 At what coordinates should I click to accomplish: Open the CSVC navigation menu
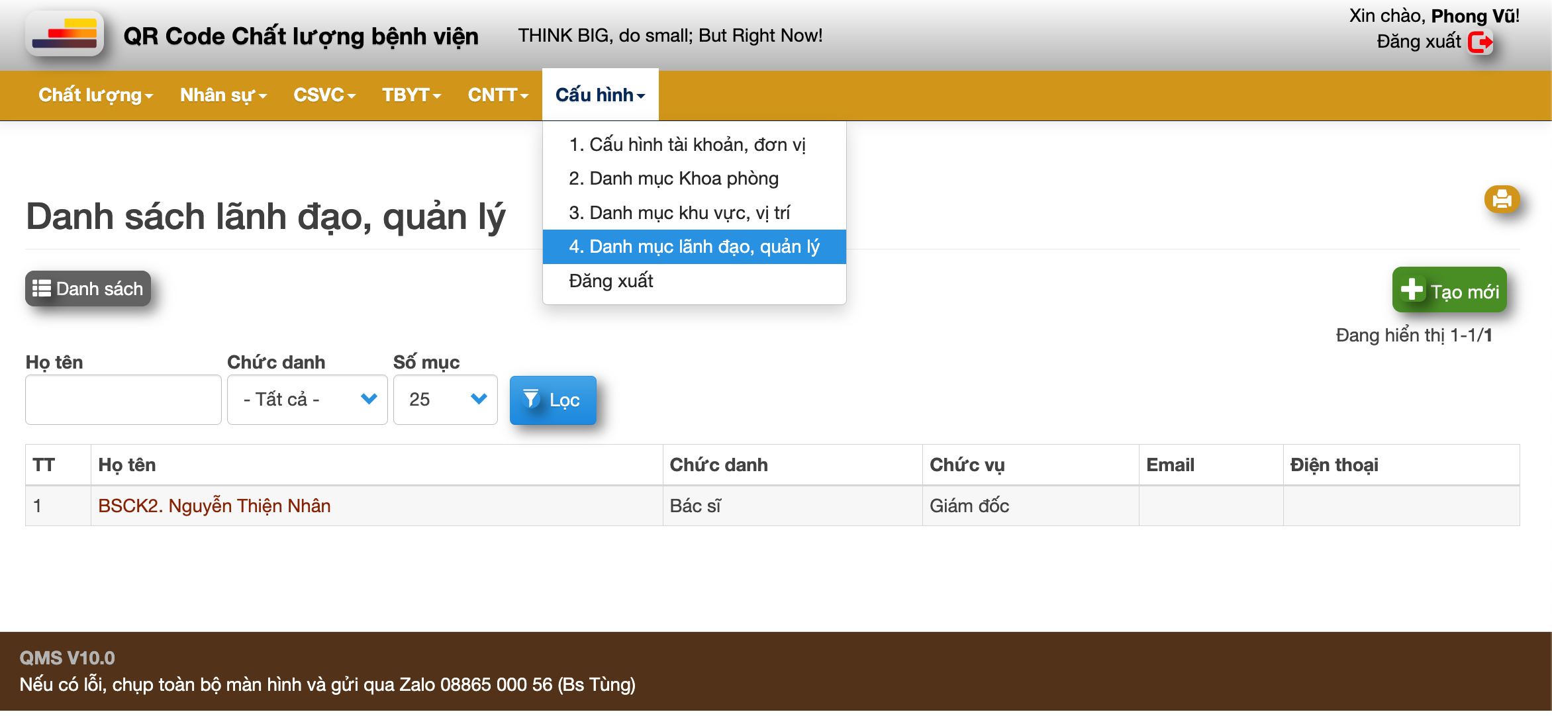click(x=324, y=95)
